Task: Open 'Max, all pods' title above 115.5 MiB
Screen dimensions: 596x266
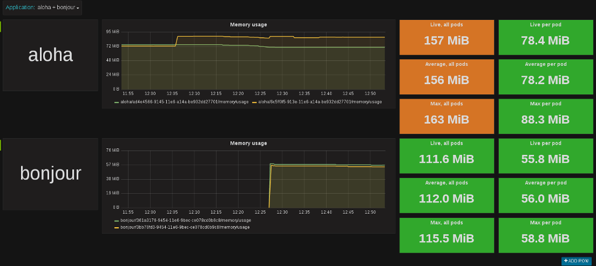Action: coord(446,222)
